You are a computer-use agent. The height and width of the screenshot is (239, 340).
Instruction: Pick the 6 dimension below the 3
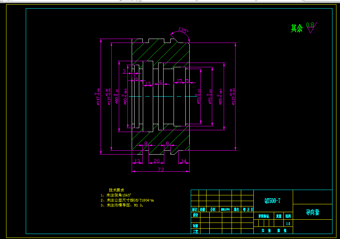pyautogui.click(x=136, y=78)
